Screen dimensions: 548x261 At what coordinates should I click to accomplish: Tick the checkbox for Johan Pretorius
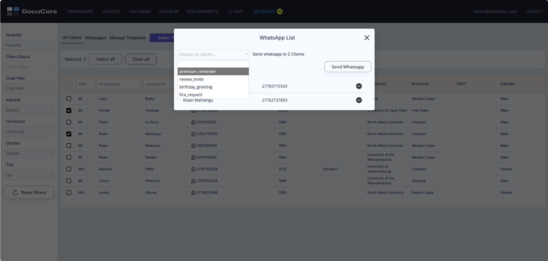[69, 181]
